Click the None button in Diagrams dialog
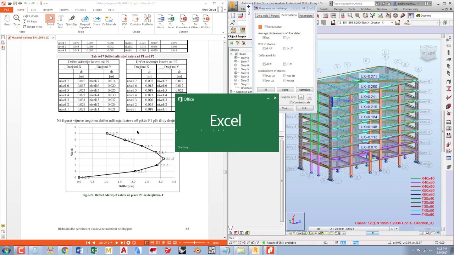This screenshot has height=255, width=454. pyautogui.click(x=285, y=90)
